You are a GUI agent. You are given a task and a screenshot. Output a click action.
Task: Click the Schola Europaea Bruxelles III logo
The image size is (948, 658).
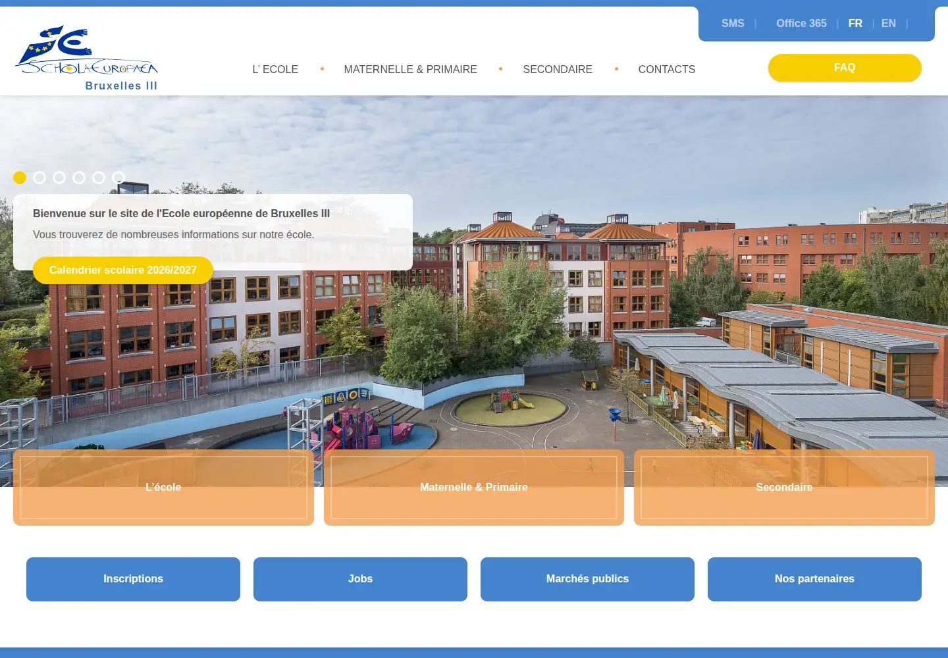click(87, 58)
